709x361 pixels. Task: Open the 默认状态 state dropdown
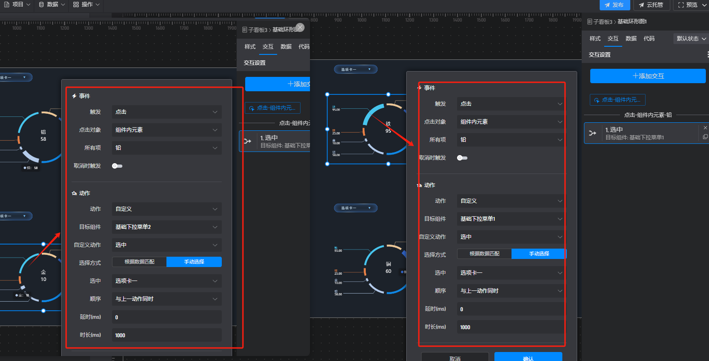(x=691, y=39)
